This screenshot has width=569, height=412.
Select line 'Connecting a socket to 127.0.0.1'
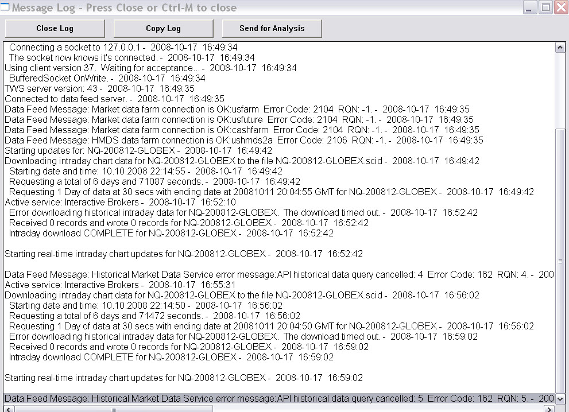click(123, 48)
